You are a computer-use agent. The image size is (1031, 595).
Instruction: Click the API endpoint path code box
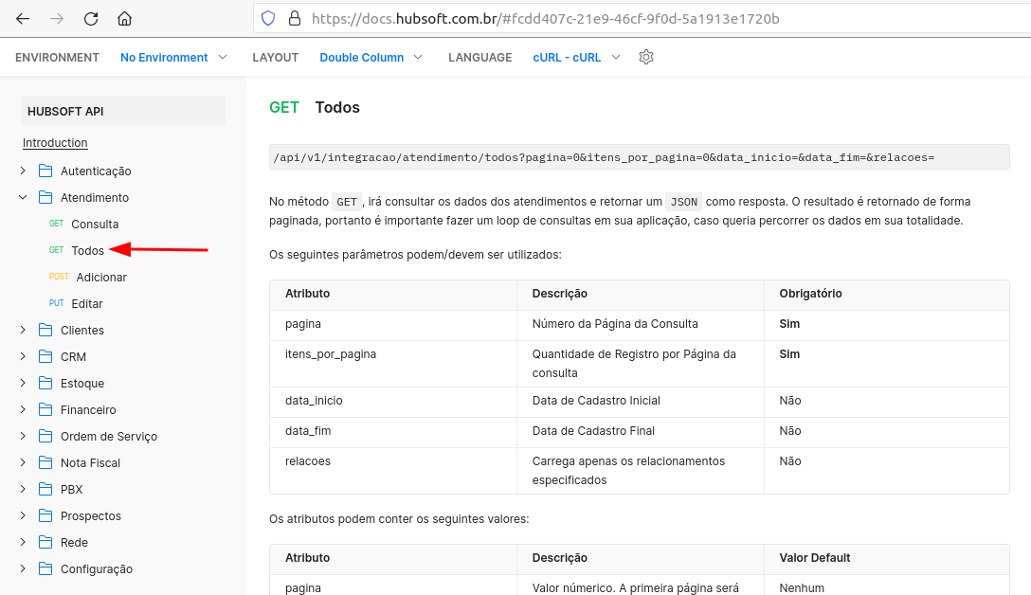pyautogui.click(x=639, y=157)
